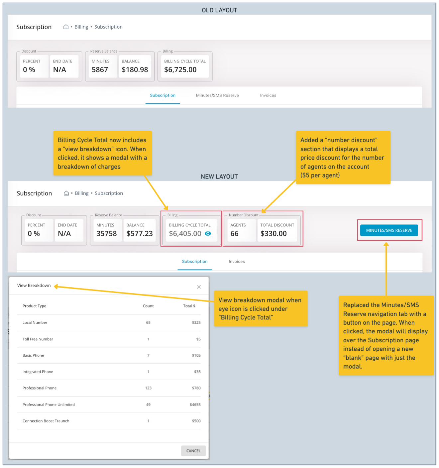Click the $6,405.00 billing cycle total
Screen dimensions: 439x468
click(x=185, y=234)
